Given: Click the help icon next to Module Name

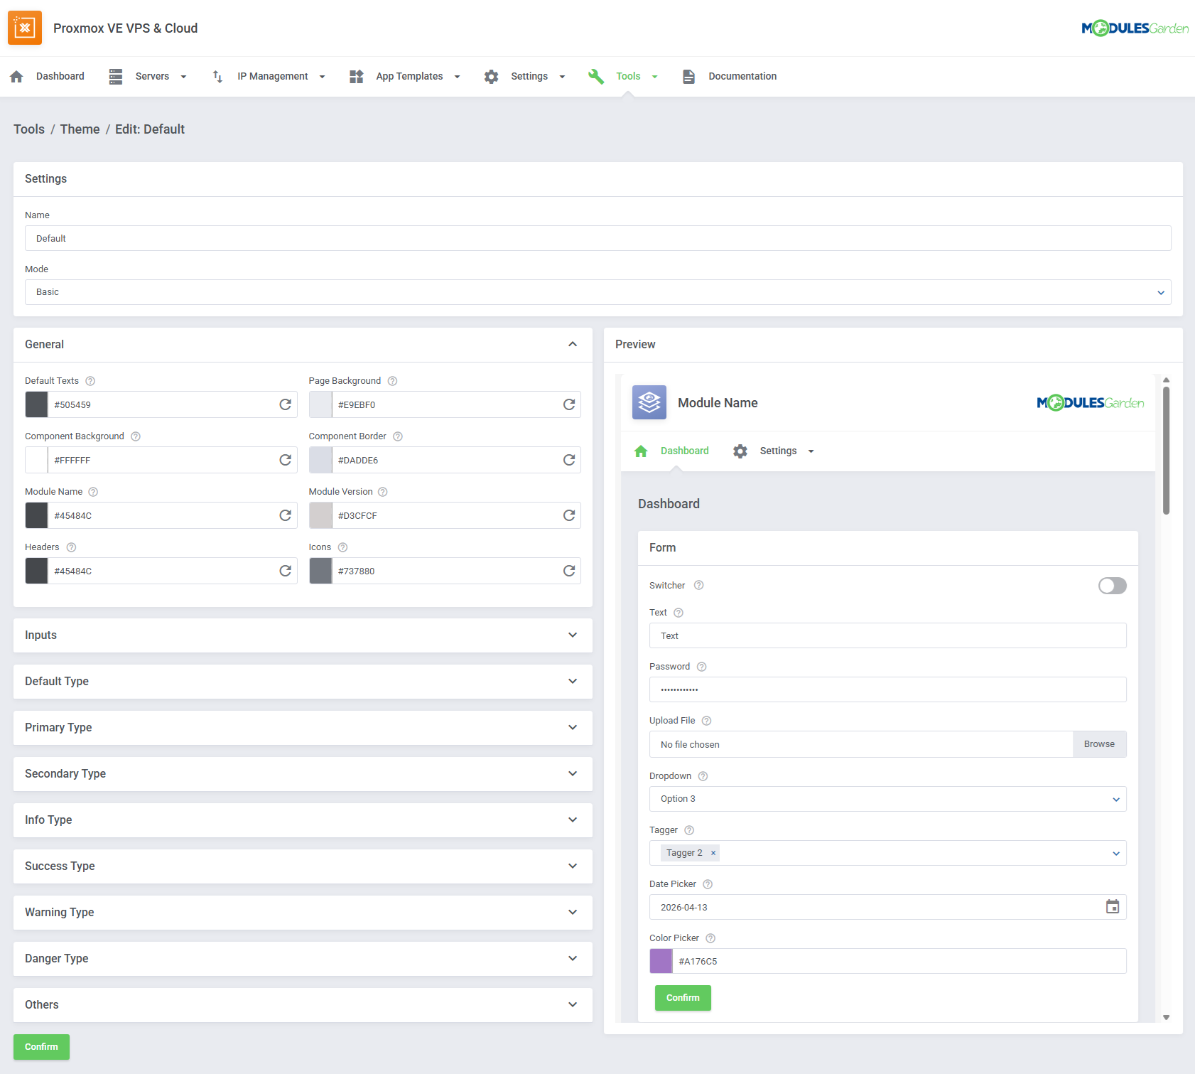Looking at the screenshot, I should pyautogui.click(x=93, y=491).
